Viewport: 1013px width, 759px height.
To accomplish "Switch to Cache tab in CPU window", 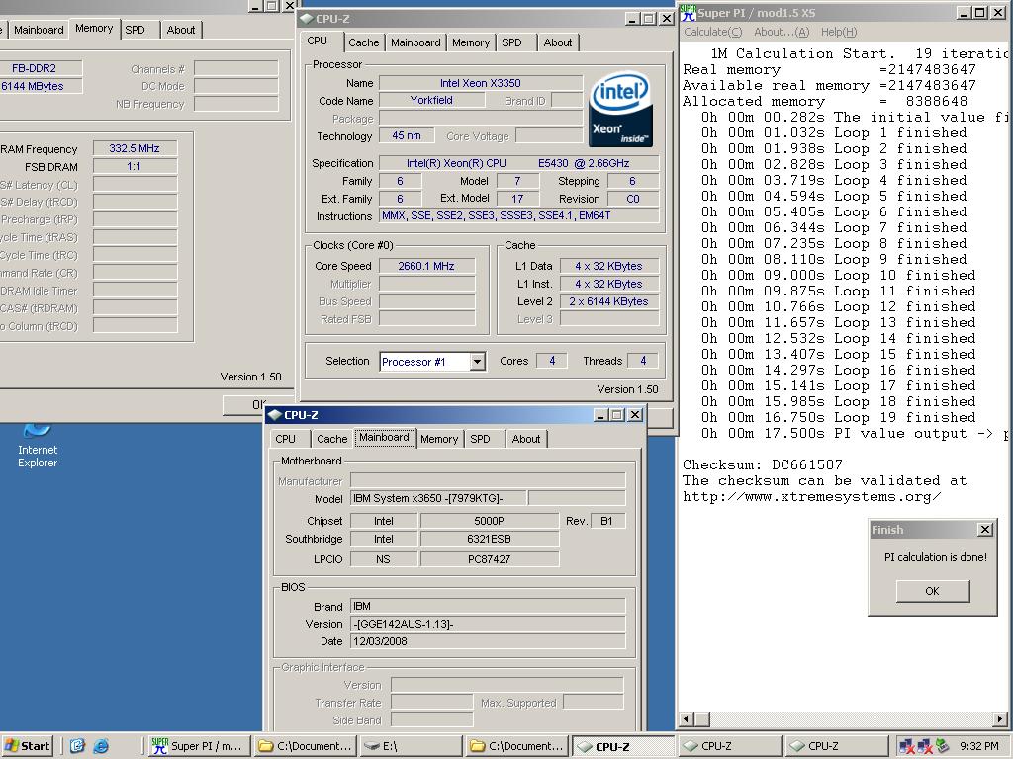I will 363,42.
